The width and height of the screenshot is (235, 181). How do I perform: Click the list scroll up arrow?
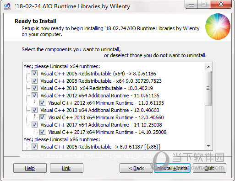click(208, 67)
